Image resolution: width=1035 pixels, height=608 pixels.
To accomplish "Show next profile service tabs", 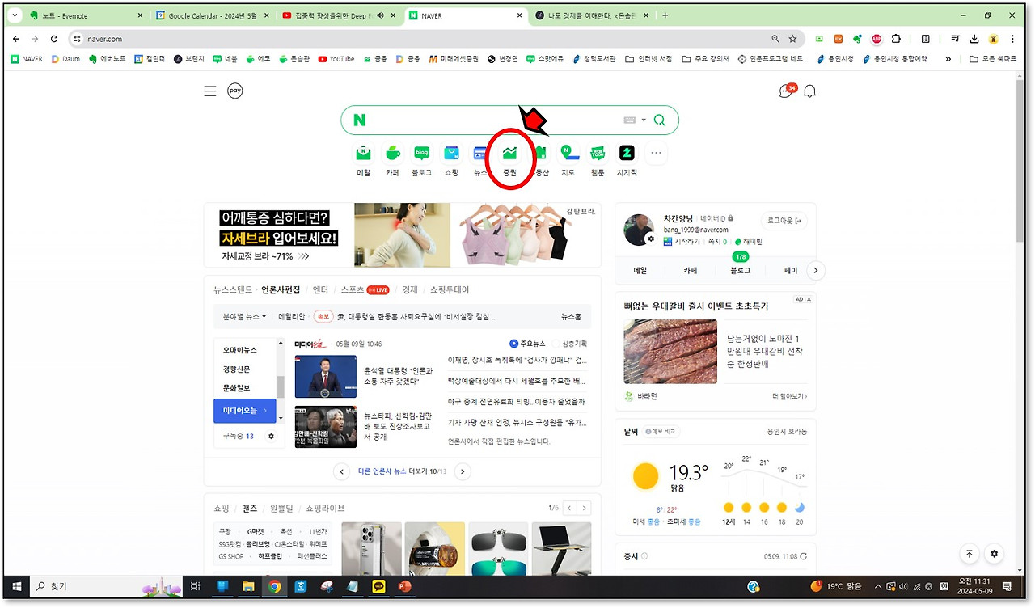I will (816, 271).
